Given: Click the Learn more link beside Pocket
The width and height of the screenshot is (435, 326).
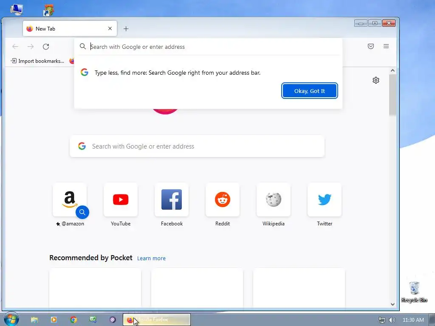Looking at the screenshot, I should (151, 259).
